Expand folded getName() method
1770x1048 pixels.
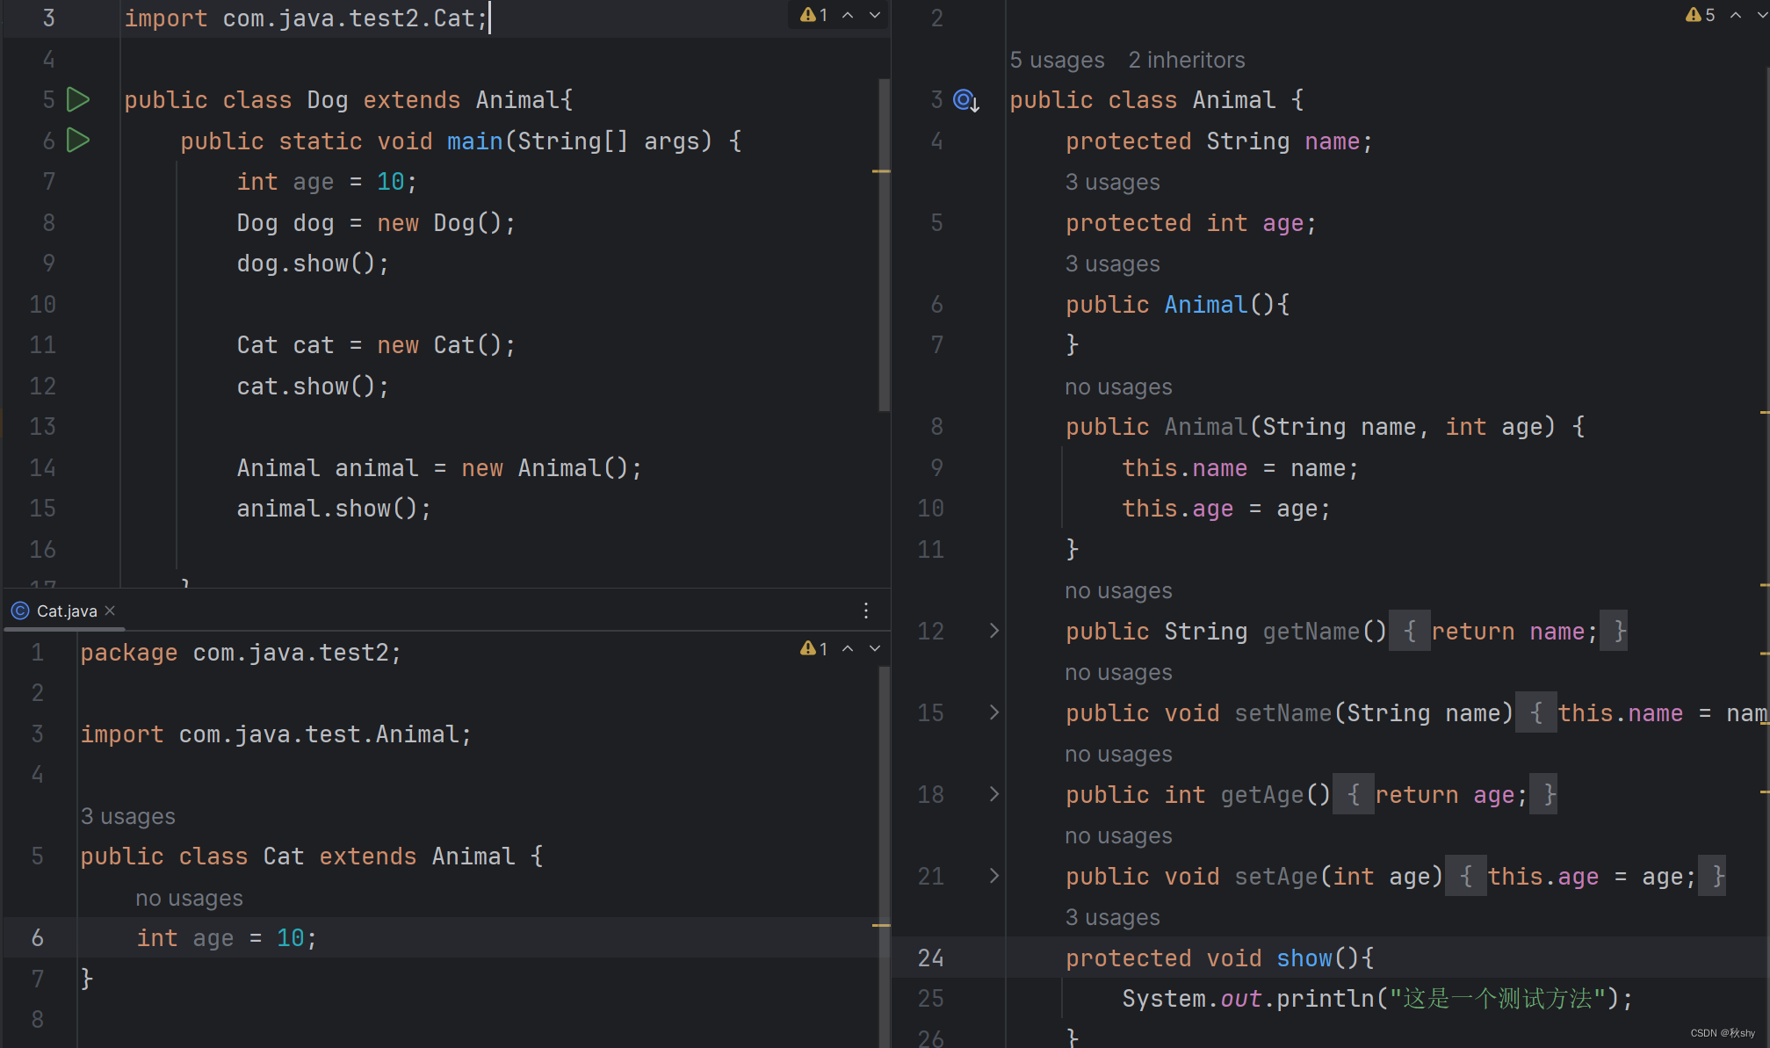point(993,631)
